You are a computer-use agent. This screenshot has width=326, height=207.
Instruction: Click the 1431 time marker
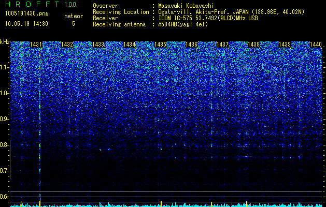tap(36, 45)
